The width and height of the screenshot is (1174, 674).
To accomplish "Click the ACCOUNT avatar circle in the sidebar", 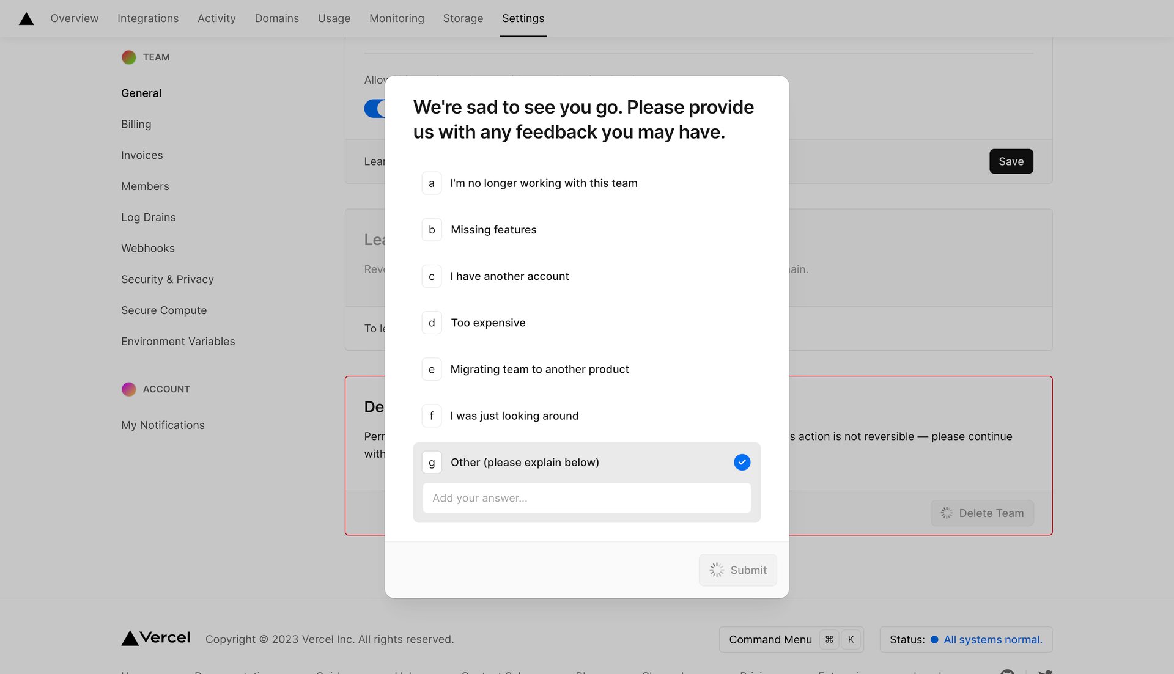I will click(128, 389).
